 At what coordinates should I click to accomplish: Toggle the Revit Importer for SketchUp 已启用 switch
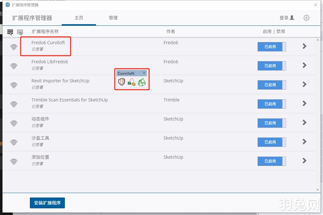(x=271, y=85)
